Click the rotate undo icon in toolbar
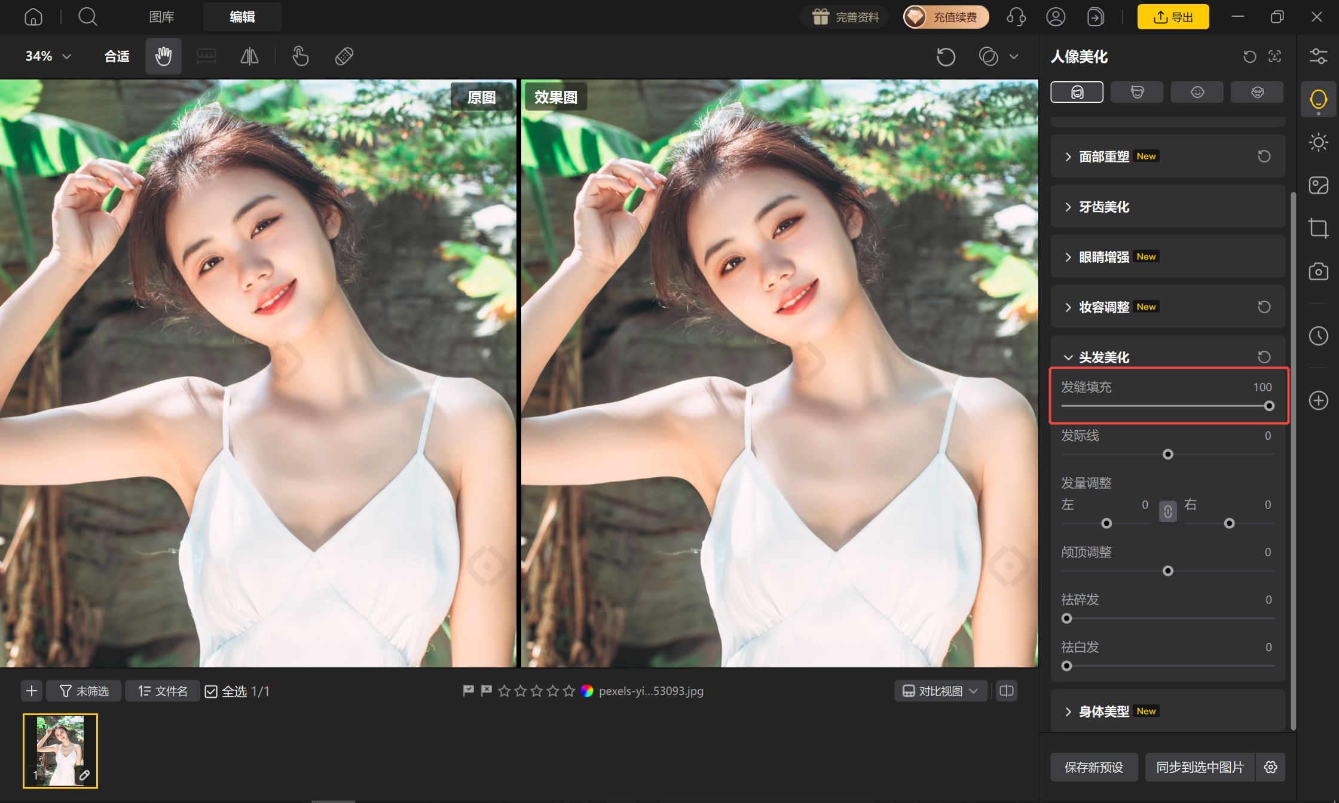The height and width of the screenshot is (803, 1339). pos(946,57)
